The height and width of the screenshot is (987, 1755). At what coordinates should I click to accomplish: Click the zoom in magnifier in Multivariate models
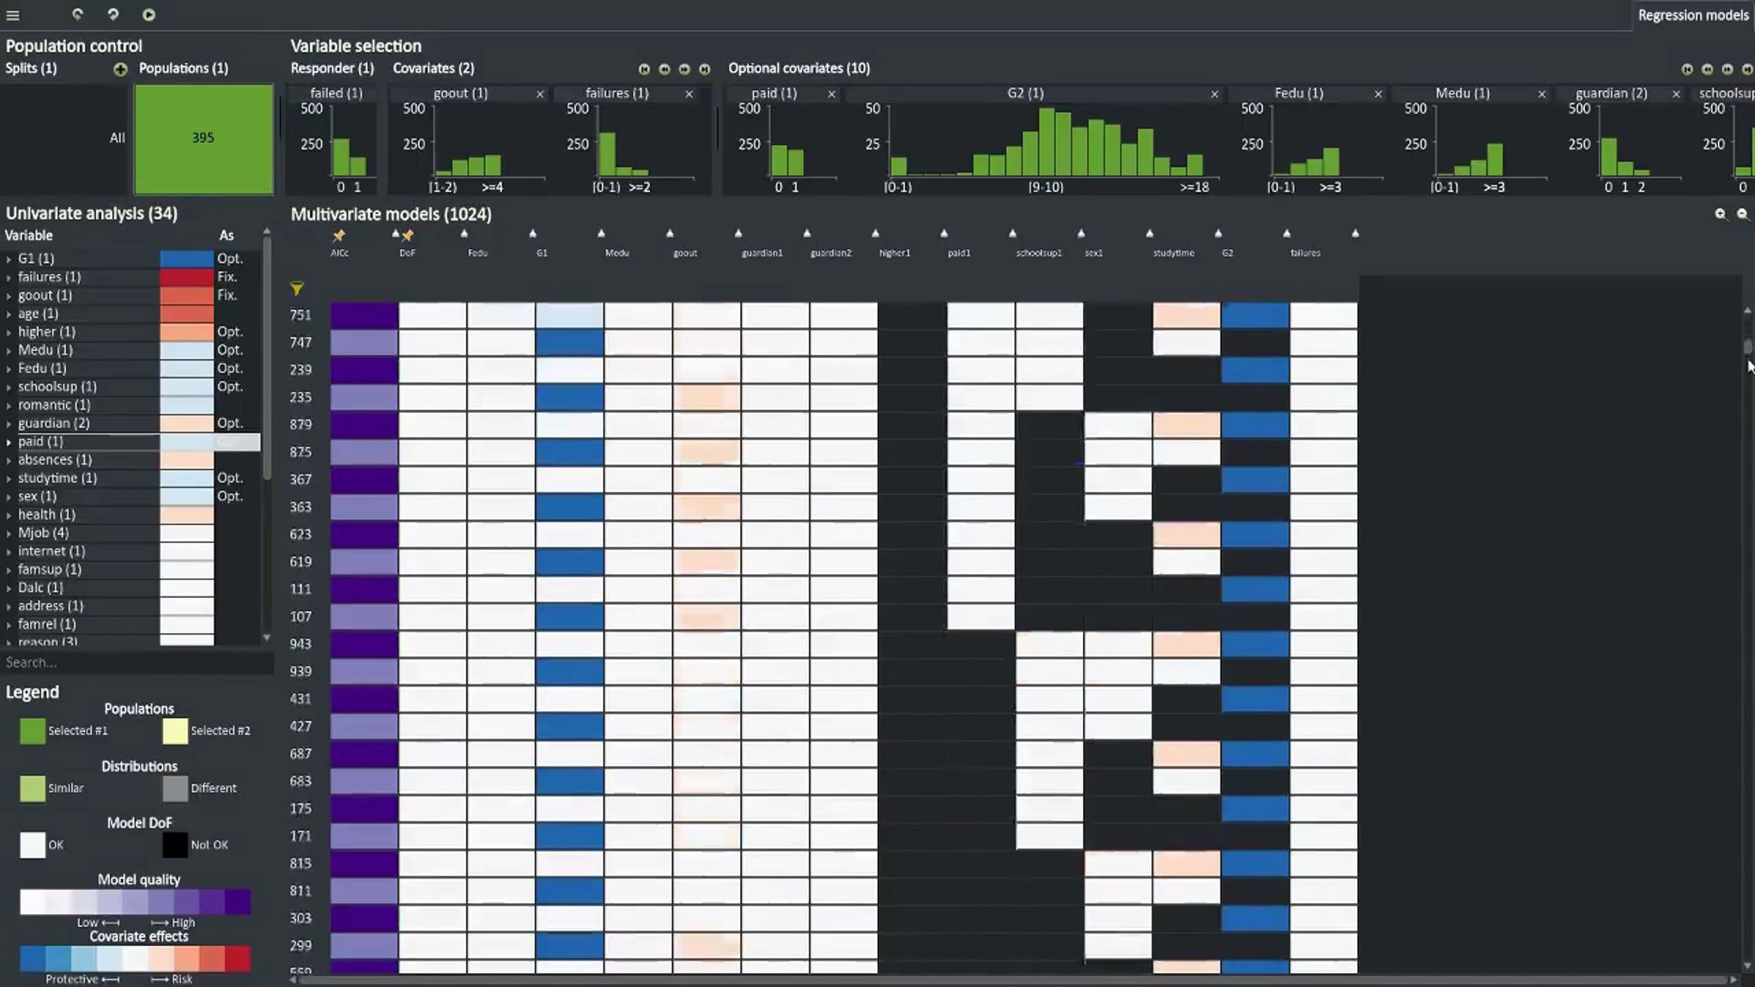1721,213
